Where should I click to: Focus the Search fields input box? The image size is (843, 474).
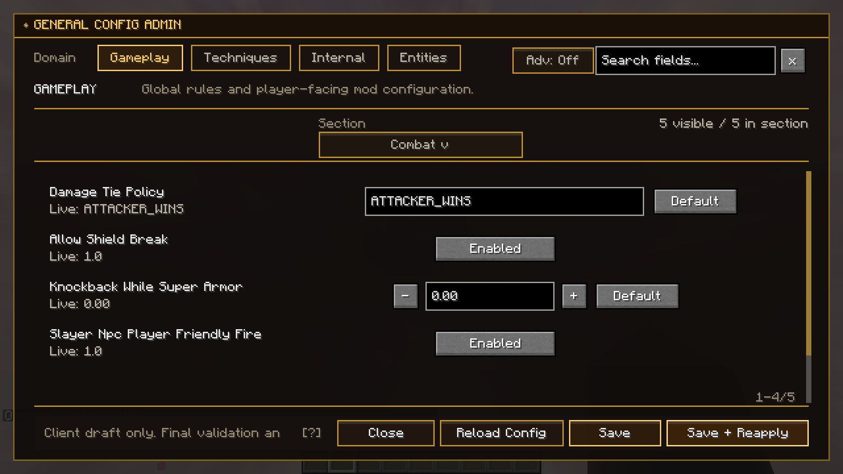(685, 61)
